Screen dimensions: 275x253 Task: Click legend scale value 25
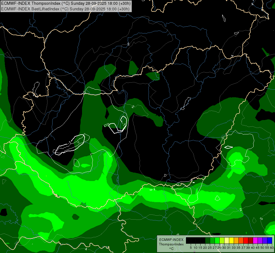pos(210,248)
